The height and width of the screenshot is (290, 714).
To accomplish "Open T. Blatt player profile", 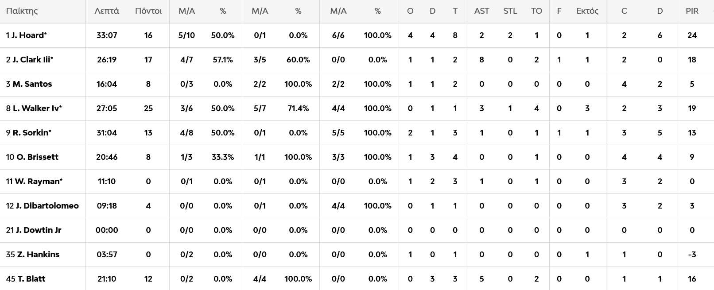I will 31,279.
